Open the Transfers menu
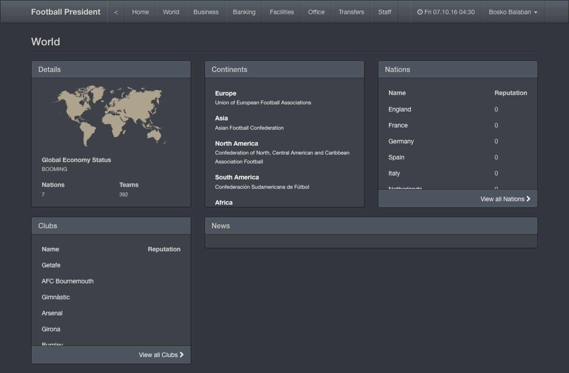 click(x=351, y=12)
